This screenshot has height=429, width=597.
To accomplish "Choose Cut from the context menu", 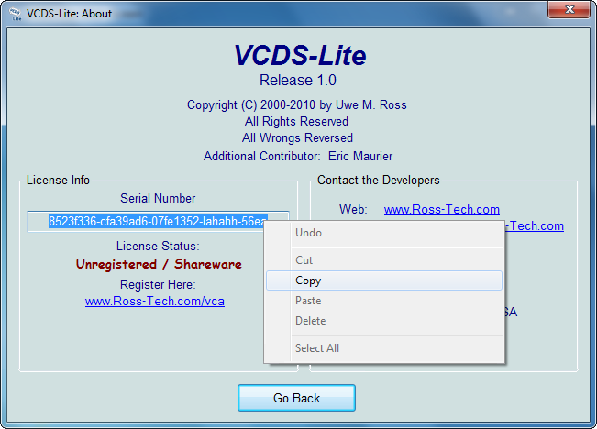I will coord(383,260).
